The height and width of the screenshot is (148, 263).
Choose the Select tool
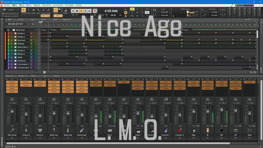click(28, 10)
